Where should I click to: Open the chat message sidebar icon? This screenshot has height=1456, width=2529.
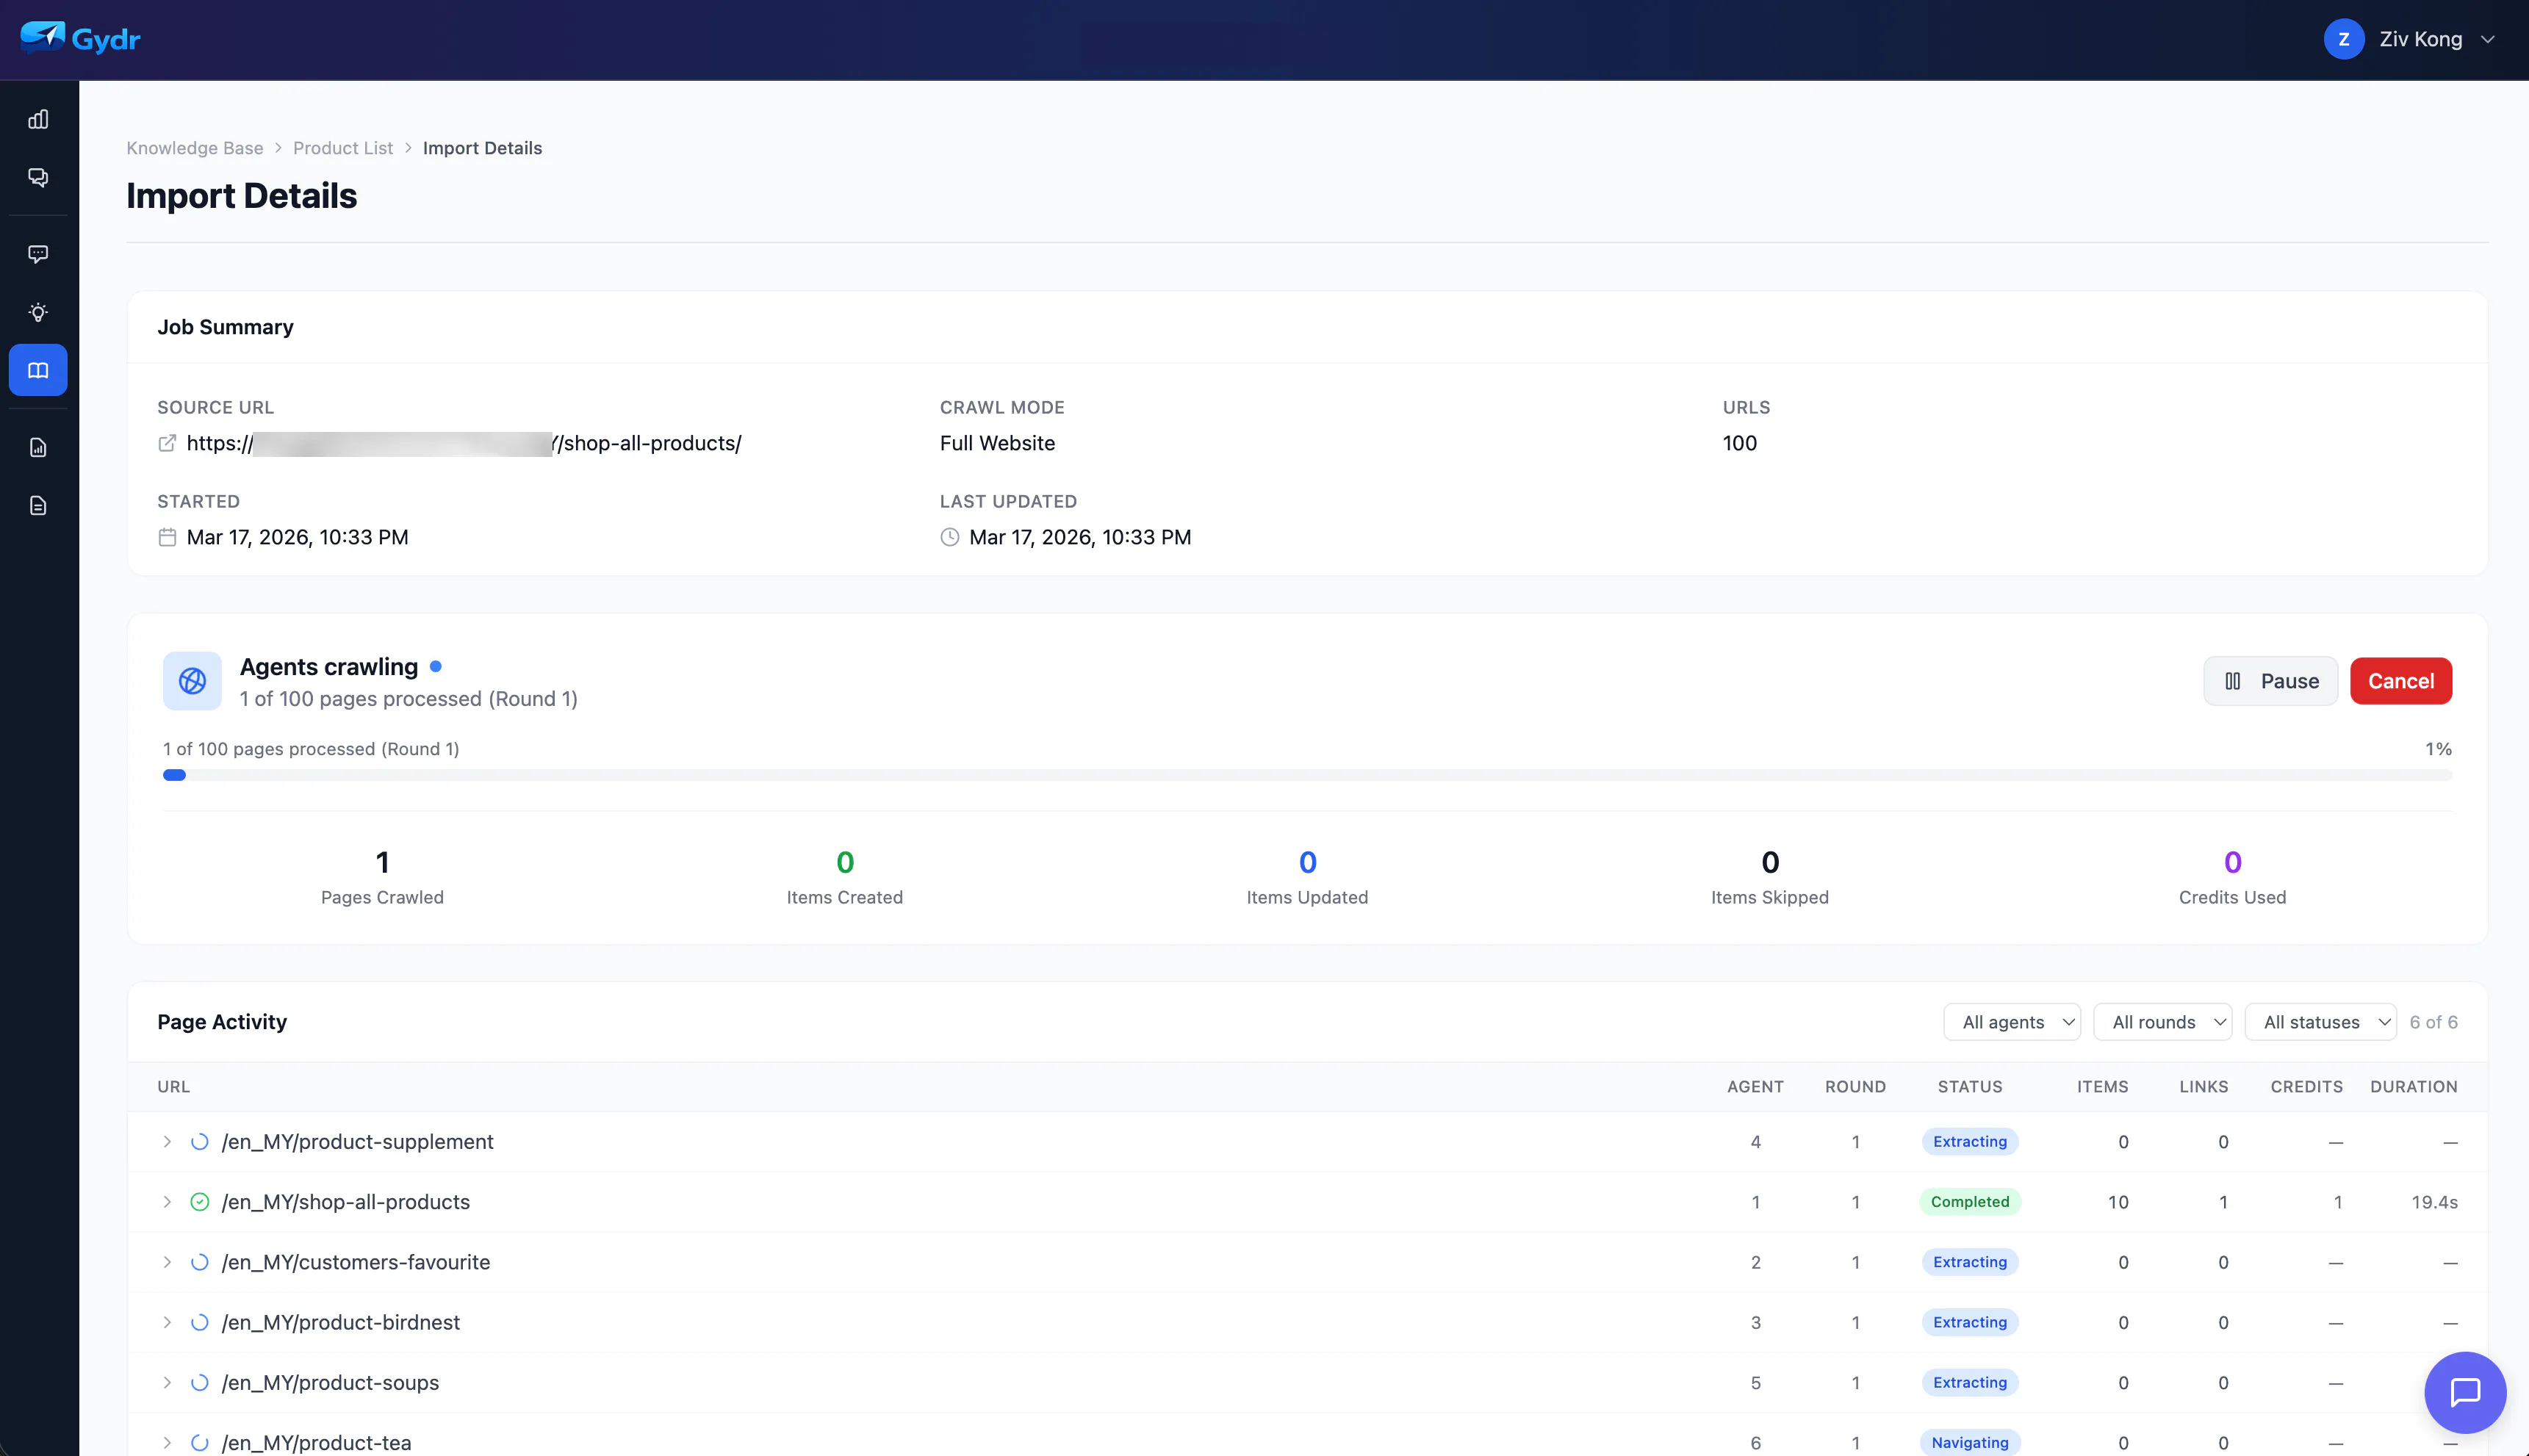click(38, 254)
